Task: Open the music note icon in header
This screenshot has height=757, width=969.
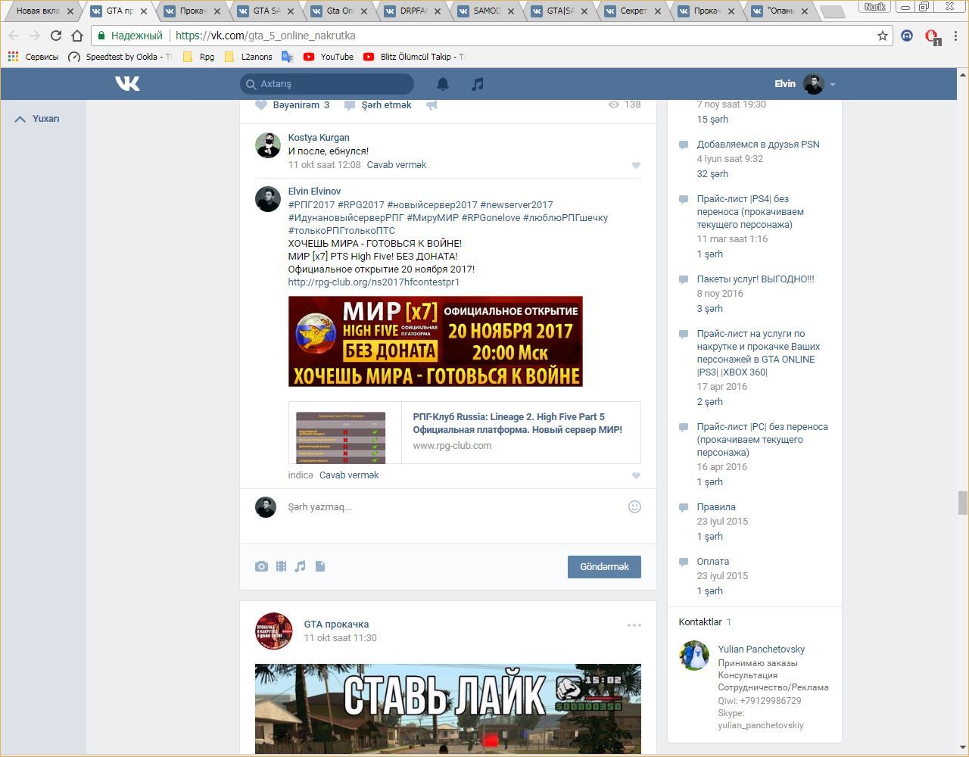Action: (x=477, y=84)
